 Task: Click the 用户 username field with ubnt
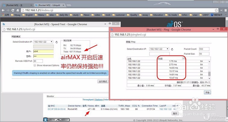click(x=43, y=51)
